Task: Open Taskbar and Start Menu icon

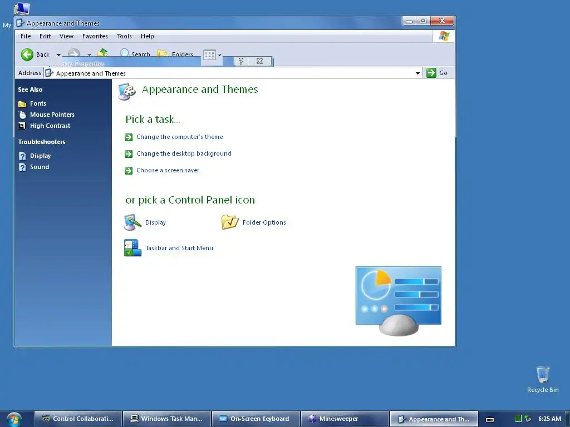Action: point(132,247)
